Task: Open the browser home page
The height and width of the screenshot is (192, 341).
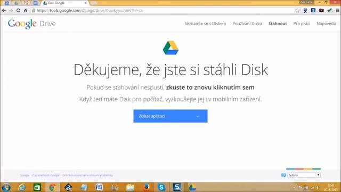Action: [x=26, y=11]
